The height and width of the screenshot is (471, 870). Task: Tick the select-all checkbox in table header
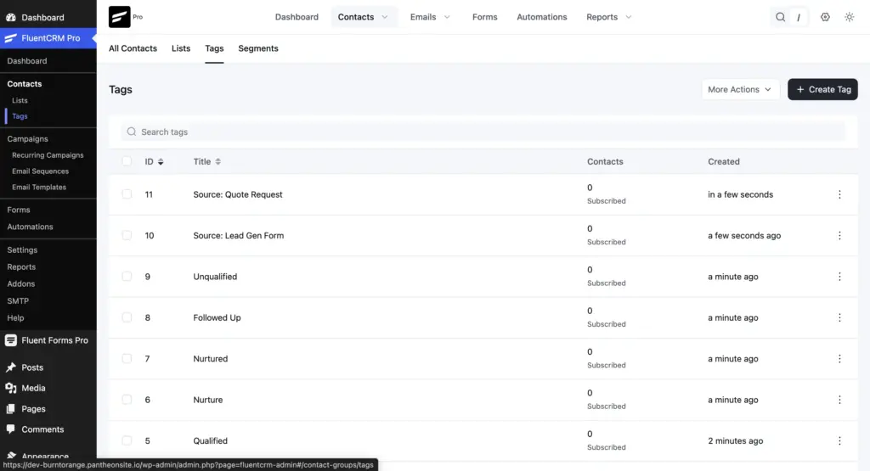[127, 161]
